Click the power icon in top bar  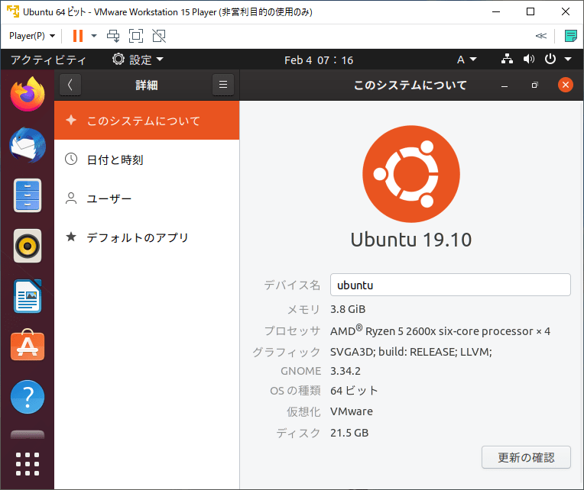[550, 59]
